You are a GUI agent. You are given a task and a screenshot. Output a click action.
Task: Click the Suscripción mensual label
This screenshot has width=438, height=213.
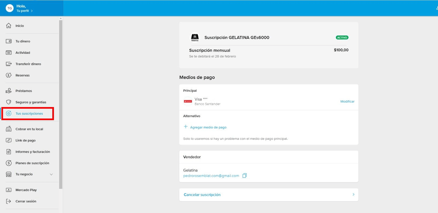(x=210, y=50)
